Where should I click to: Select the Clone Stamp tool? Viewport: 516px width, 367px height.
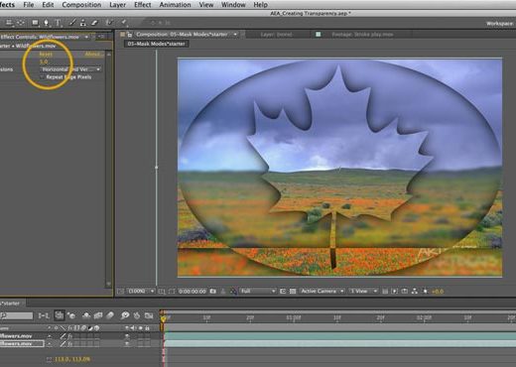tap(83, 23)
